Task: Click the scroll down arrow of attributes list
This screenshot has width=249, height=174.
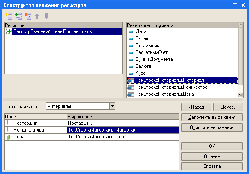Action: pyautogui.click(x=240, y=95)
